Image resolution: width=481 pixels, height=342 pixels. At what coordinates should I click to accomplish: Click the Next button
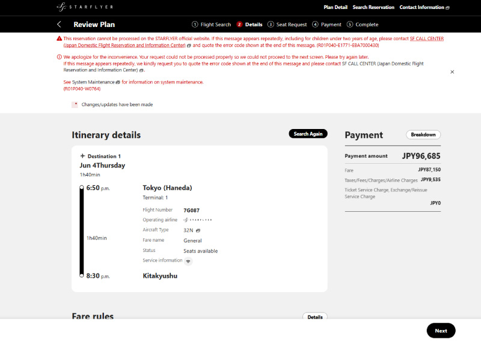tap(441, 331)
